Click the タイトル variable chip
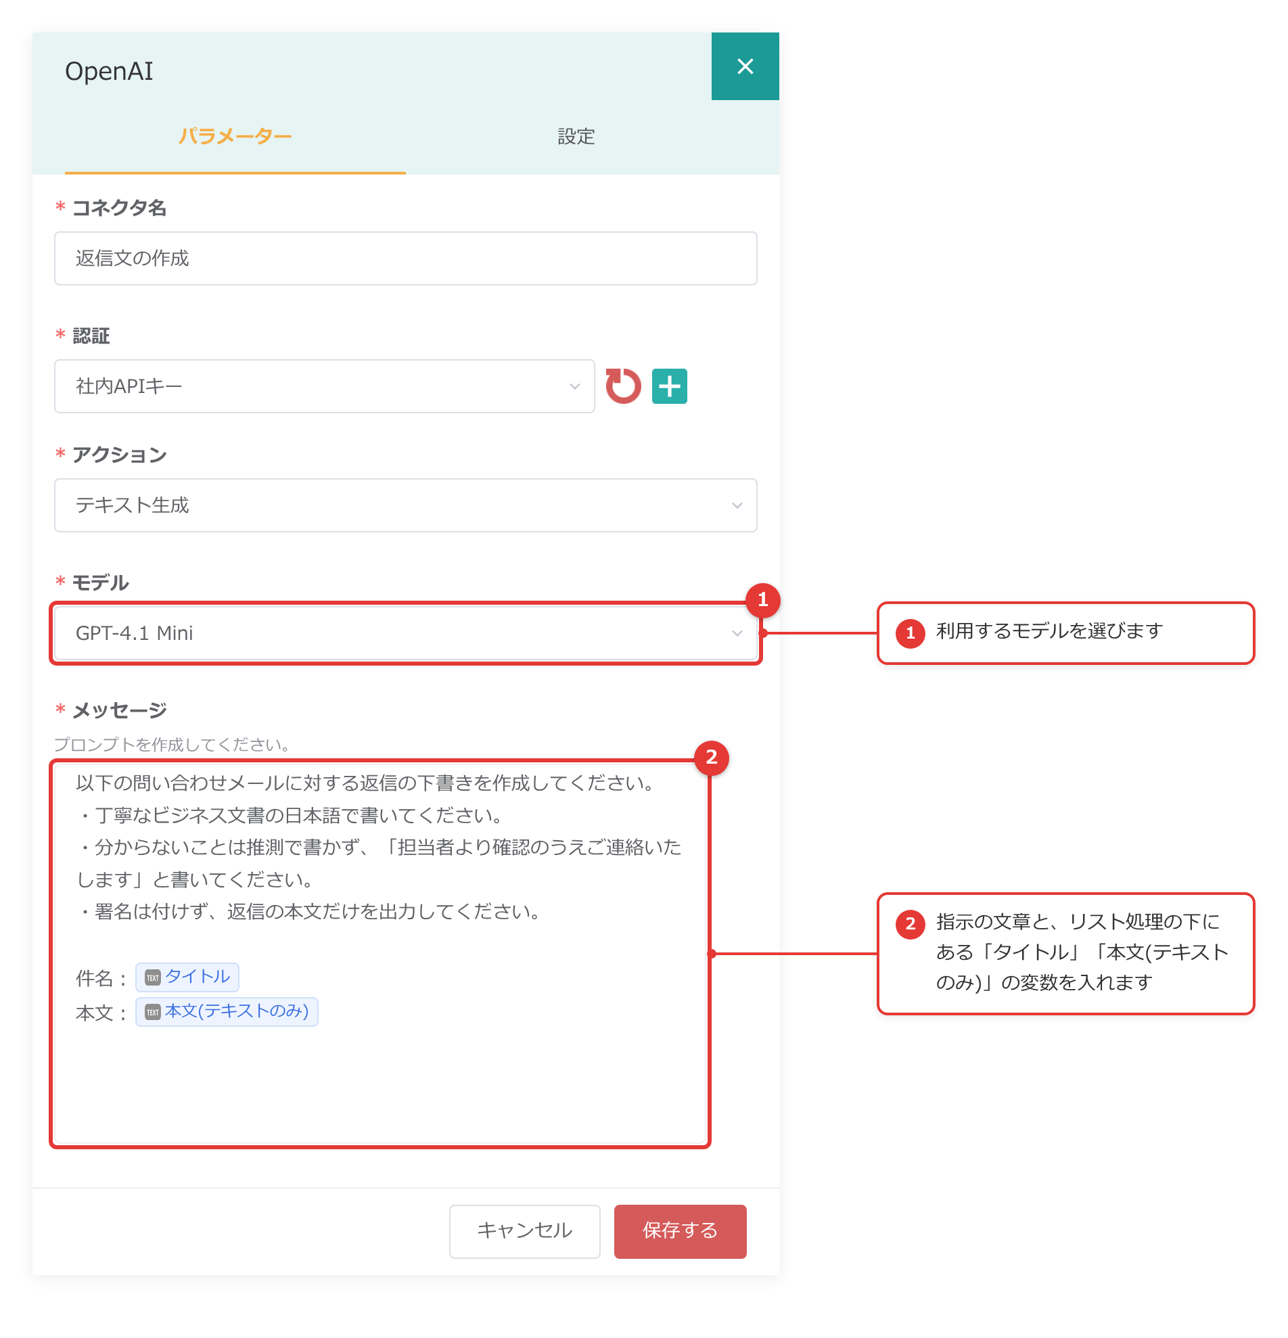This screenshot has height=1338, width=1288. tap(187, 977)
